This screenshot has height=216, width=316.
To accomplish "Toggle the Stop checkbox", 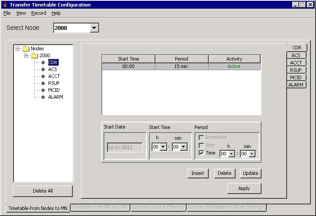I will 201,145.
